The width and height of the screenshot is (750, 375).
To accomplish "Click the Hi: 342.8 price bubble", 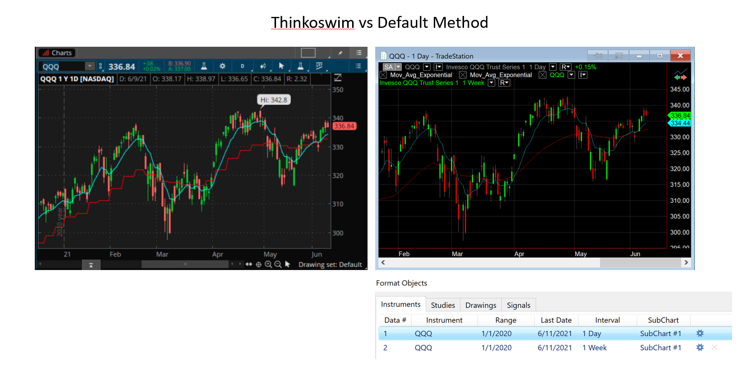I will click(x=273, y=100).
